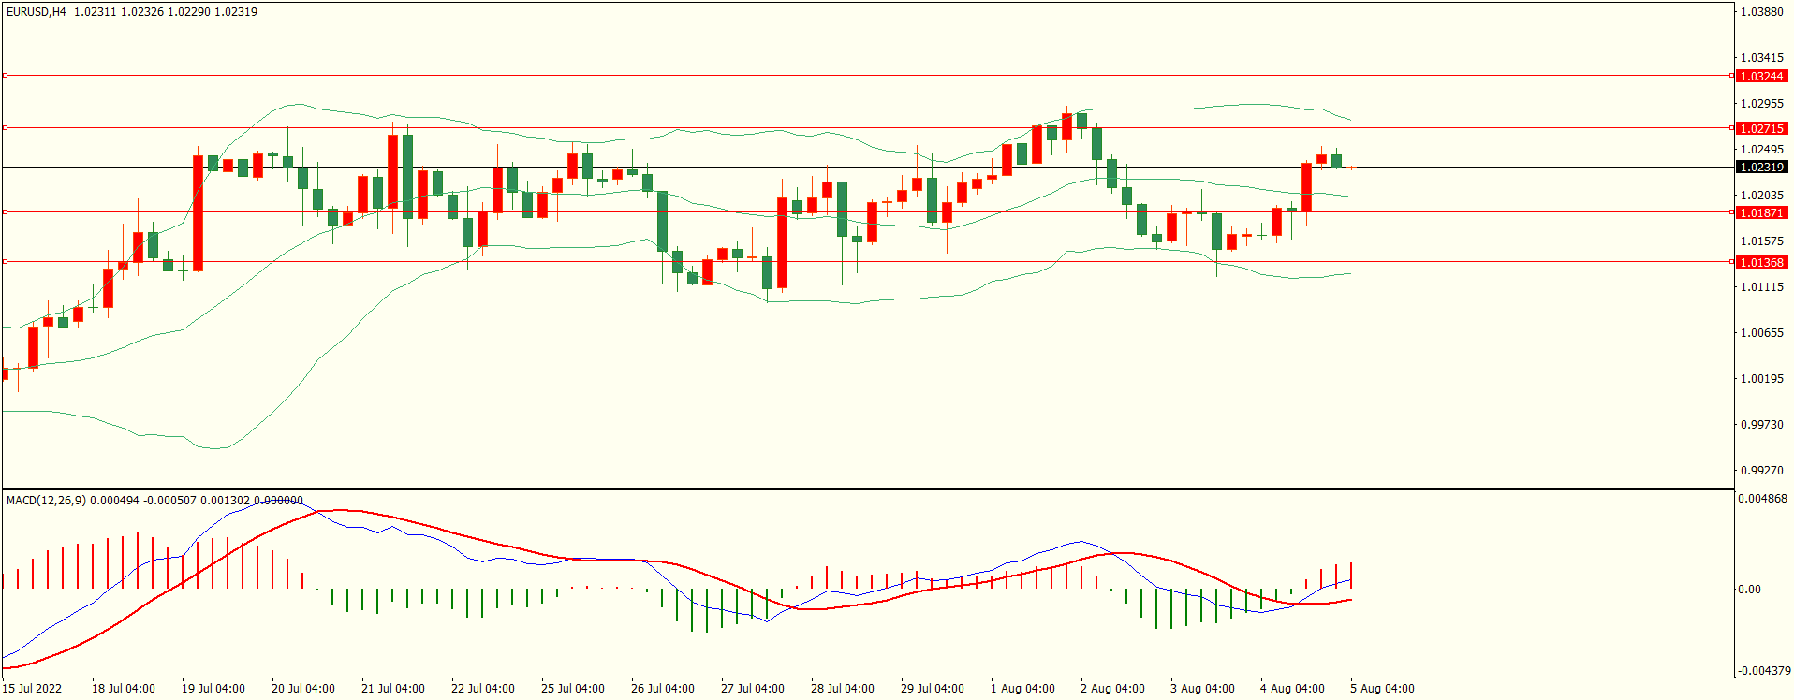Click the 4 Aug 04:00 time label
This screenshot has height=700, width=1794.
pos(1292,688)
